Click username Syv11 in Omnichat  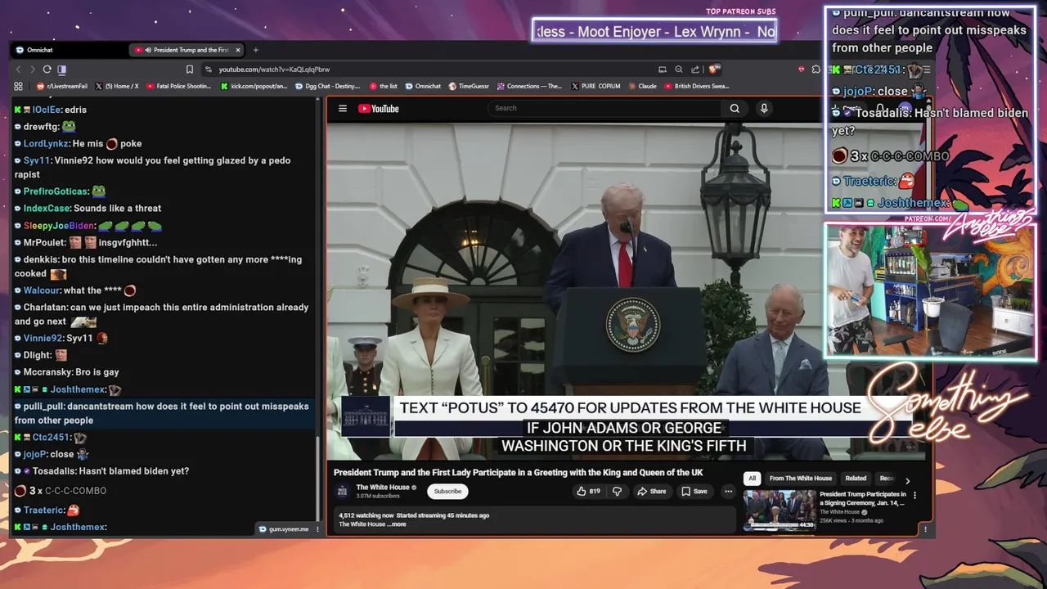37,161
